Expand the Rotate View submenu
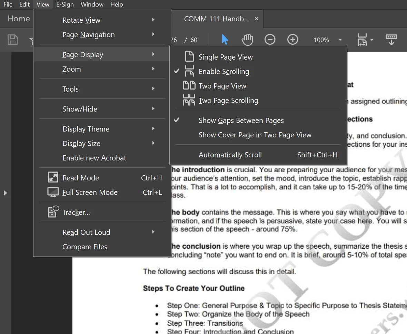This screenshot has width=407, height=334. 102,20
